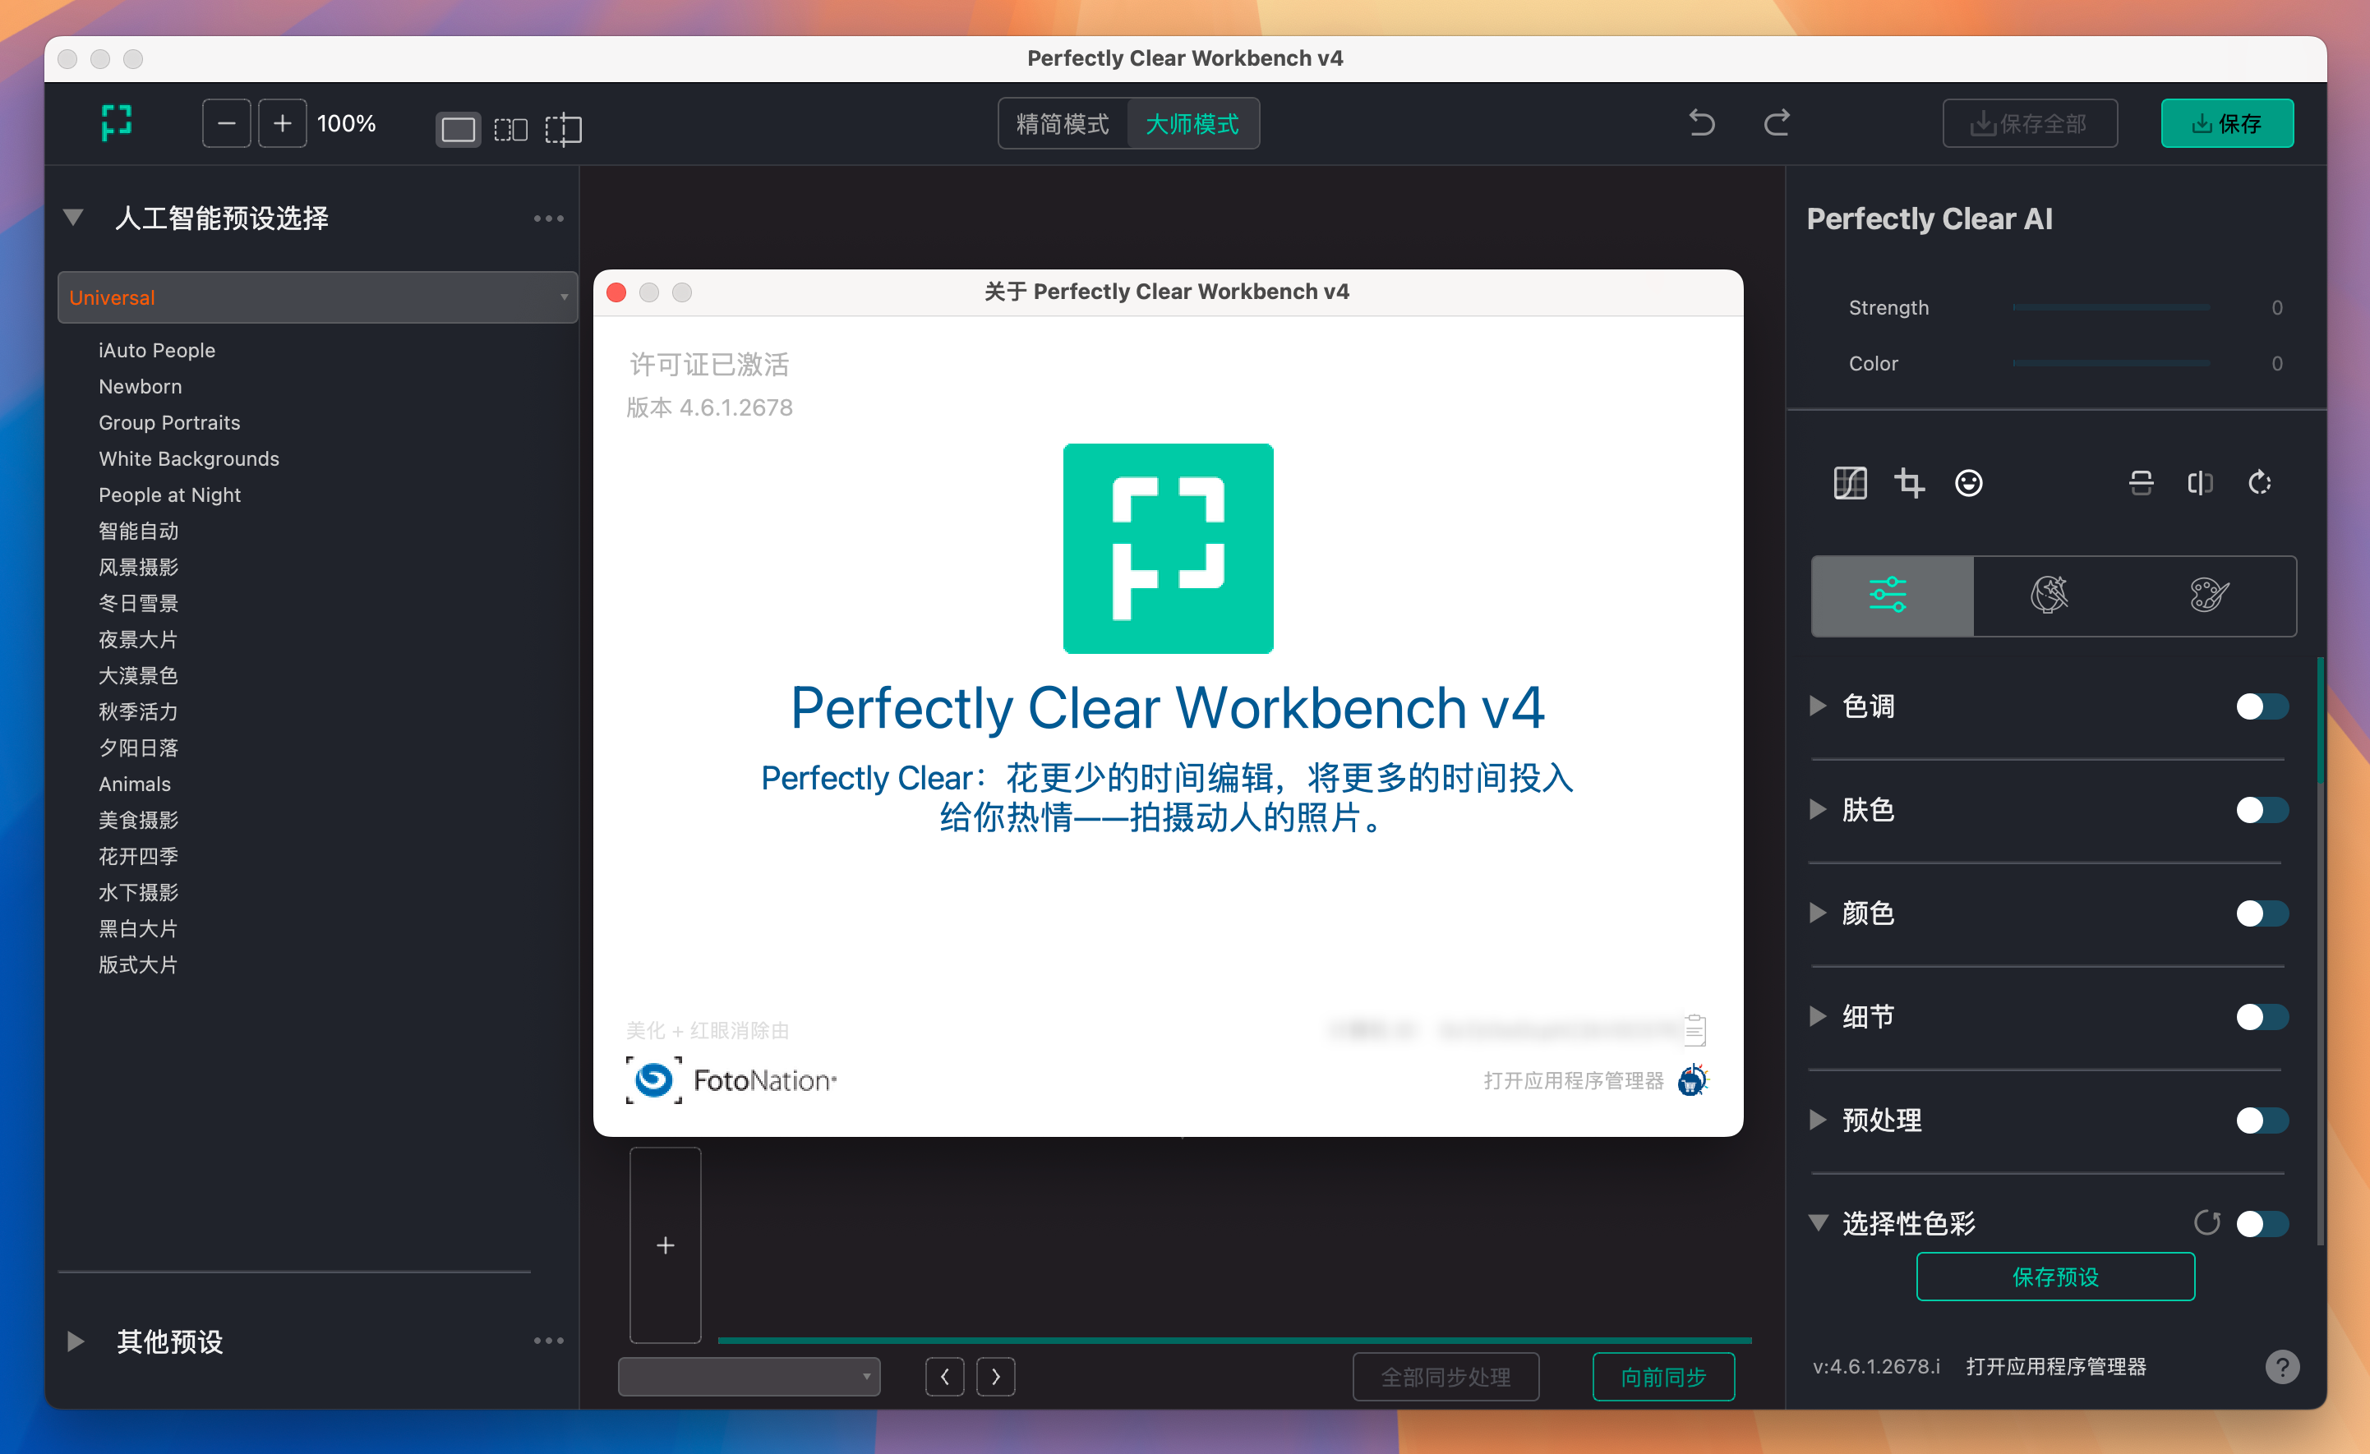Expand the 细节 section
The width and height of the screenshot is (2370, 1454).
(x=1818, y=1016)
